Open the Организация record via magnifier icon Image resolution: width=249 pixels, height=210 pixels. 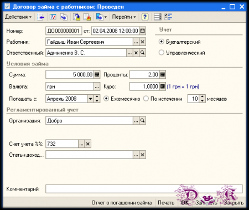coord(142,121)
